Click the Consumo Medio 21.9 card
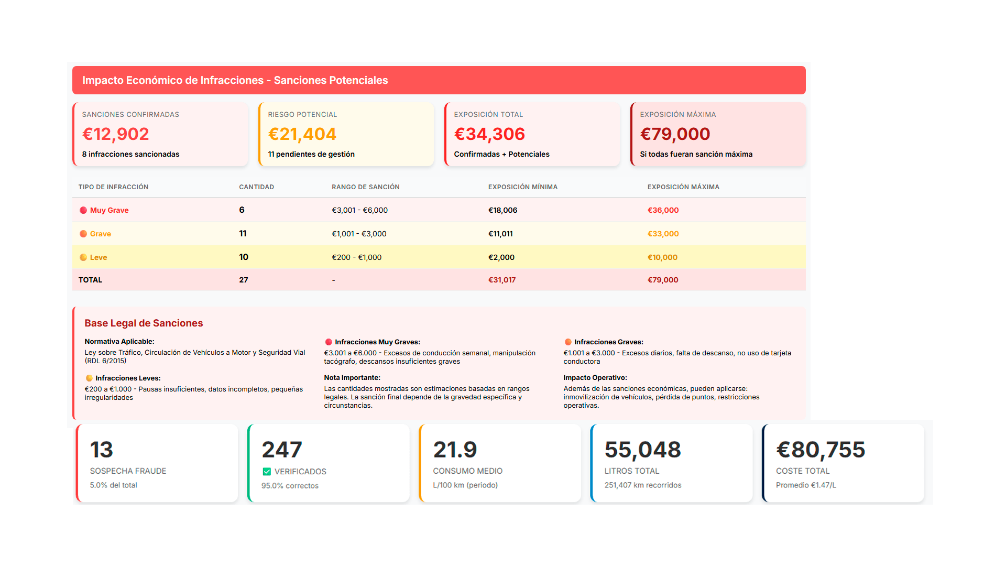Viewport: 1006px width, 566px height. click(500, 463)
